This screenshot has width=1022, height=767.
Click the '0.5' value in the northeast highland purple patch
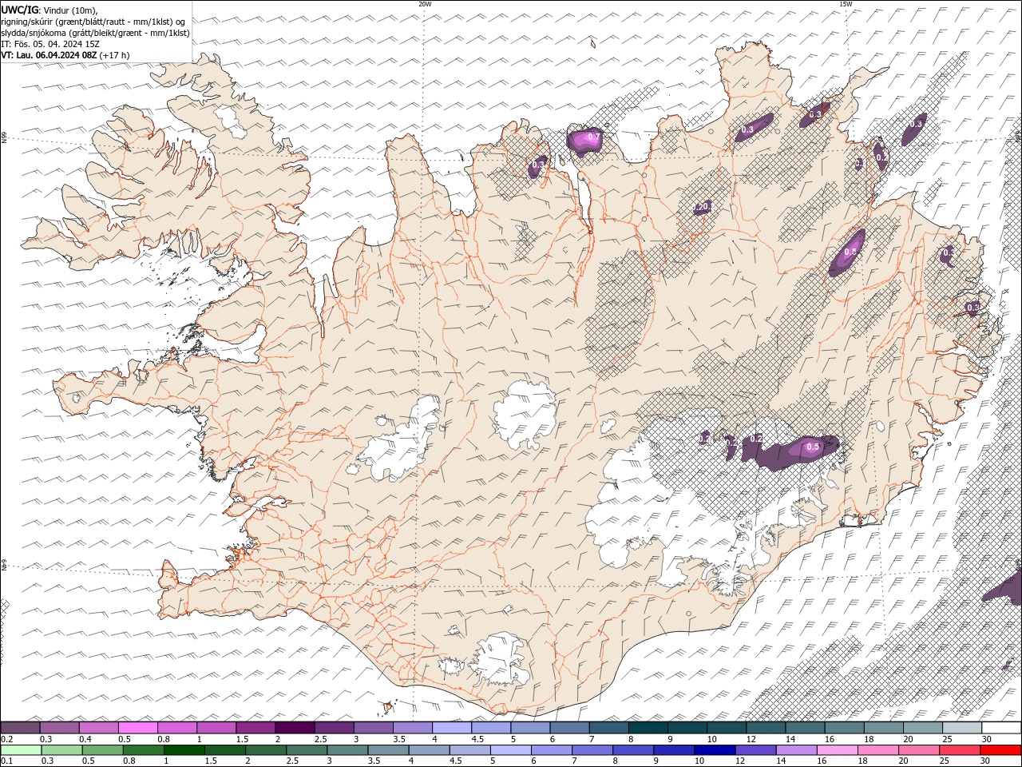tap(850, 252)
